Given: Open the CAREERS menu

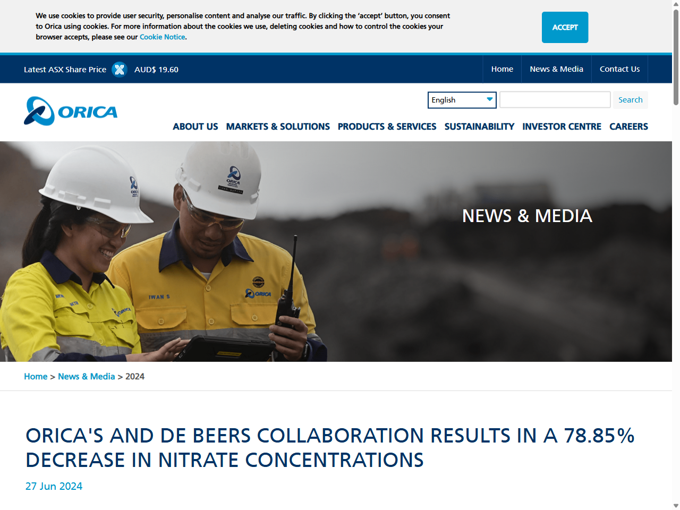Looking at the screenshot, I should (x=629, y=126).
